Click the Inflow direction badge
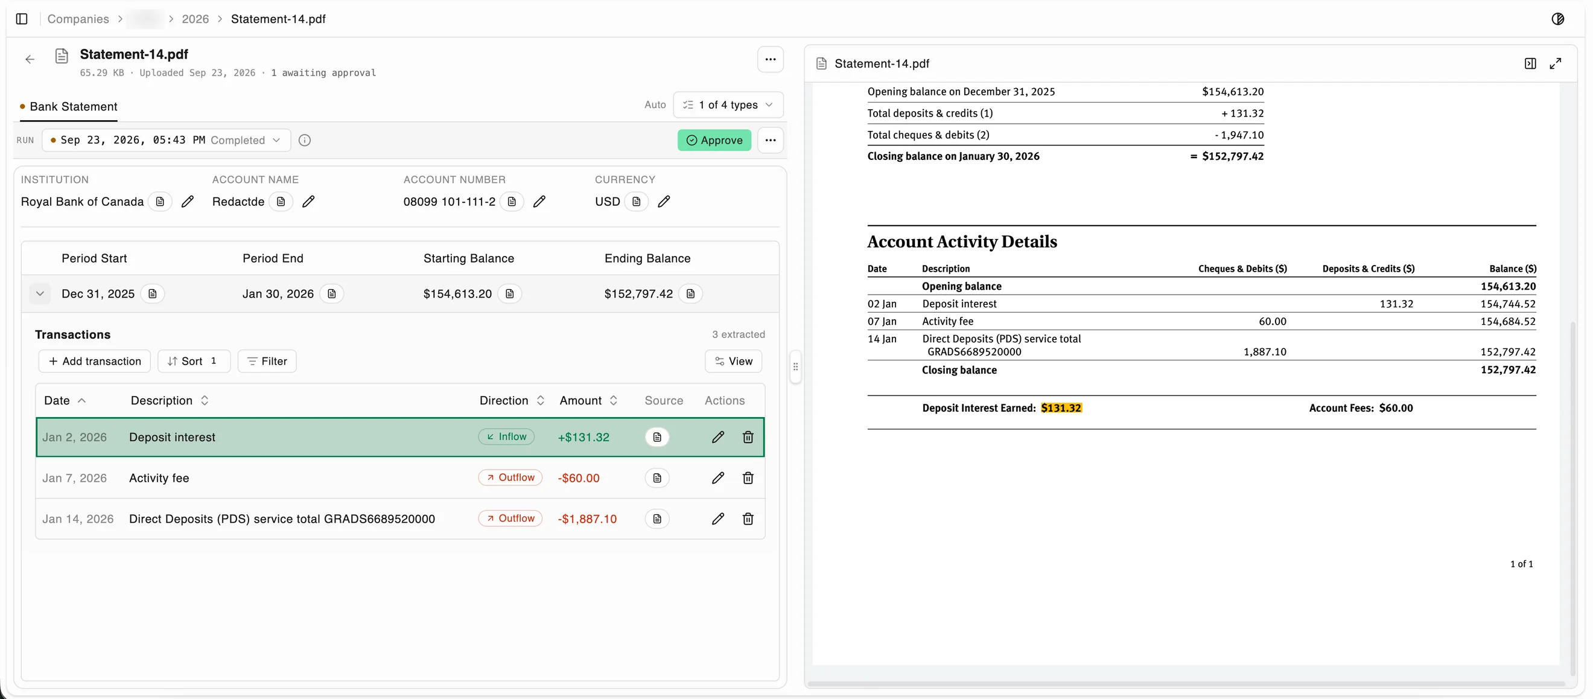1593x699 pixels. coord(506,436)
